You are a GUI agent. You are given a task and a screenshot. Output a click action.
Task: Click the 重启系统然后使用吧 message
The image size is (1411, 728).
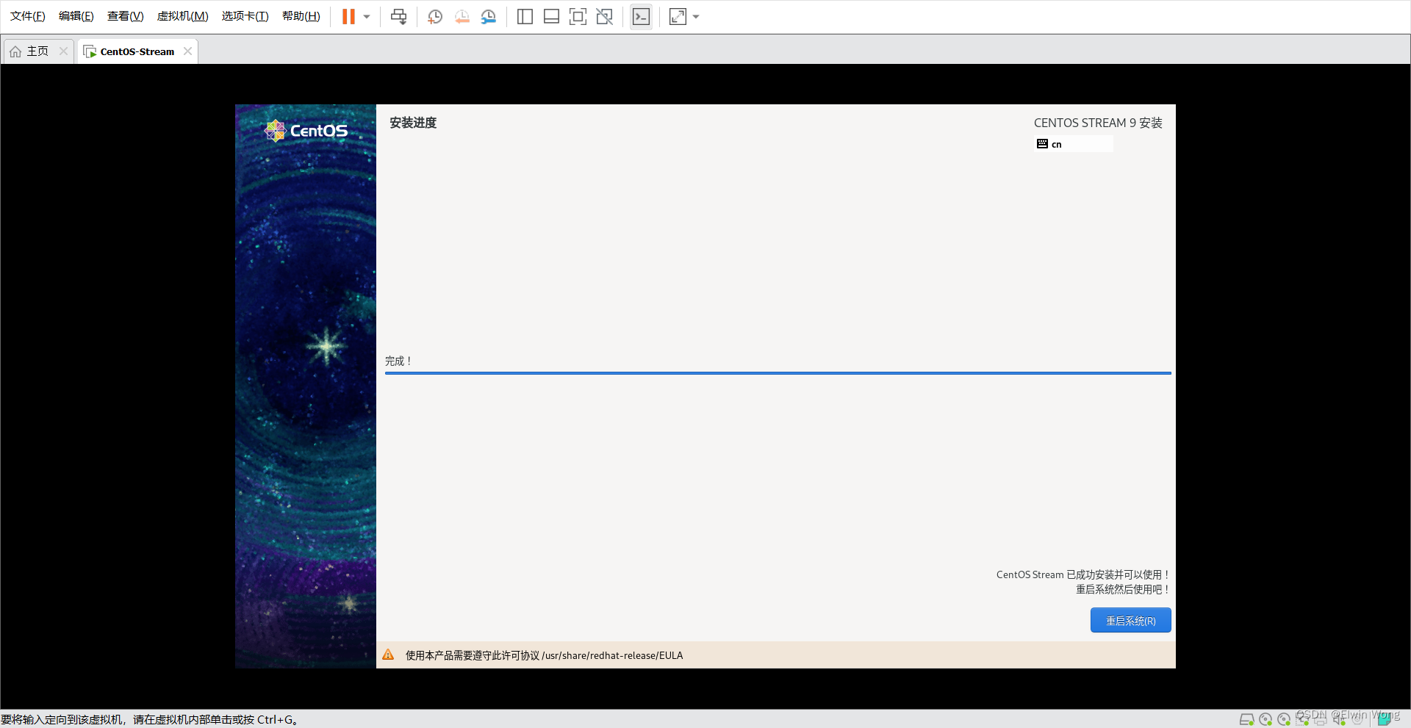tap(1123, 589)
